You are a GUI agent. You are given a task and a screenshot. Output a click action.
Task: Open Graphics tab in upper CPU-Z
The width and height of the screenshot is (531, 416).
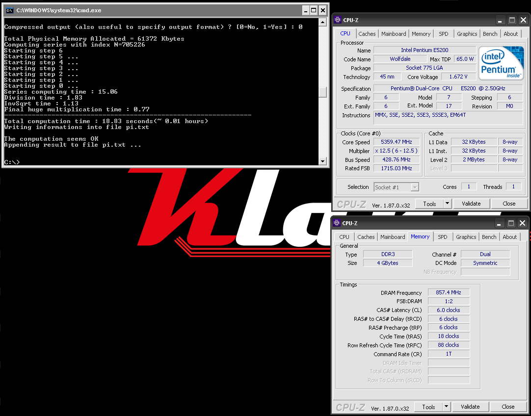(467, 34)
